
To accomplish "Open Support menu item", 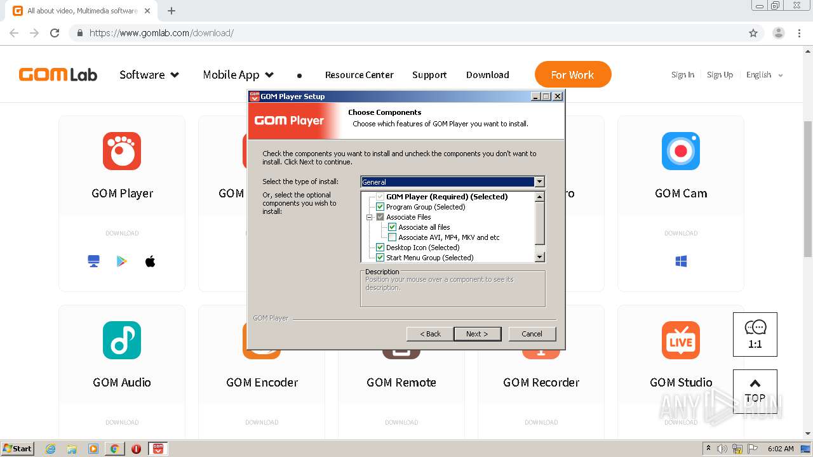I will pos(429,75).
